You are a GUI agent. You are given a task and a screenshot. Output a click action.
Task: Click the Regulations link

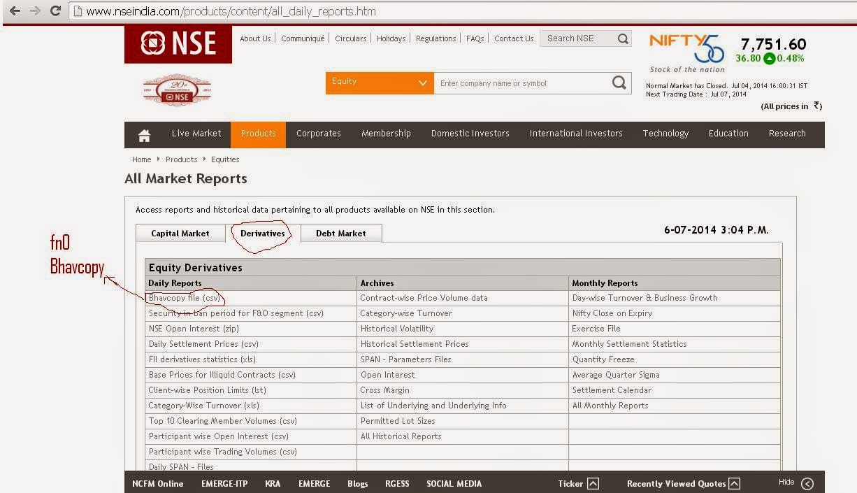click(436, 38)
